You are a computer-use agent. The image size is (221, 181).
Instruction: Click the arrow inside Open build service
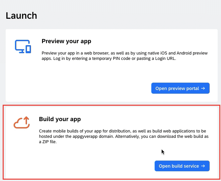[x=203, y=166]
